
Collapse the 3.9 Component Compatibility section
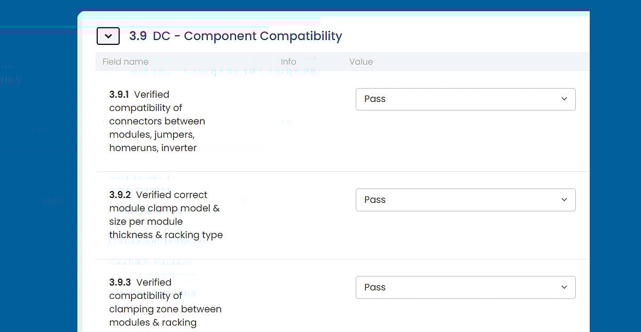(x=108, y=36)
